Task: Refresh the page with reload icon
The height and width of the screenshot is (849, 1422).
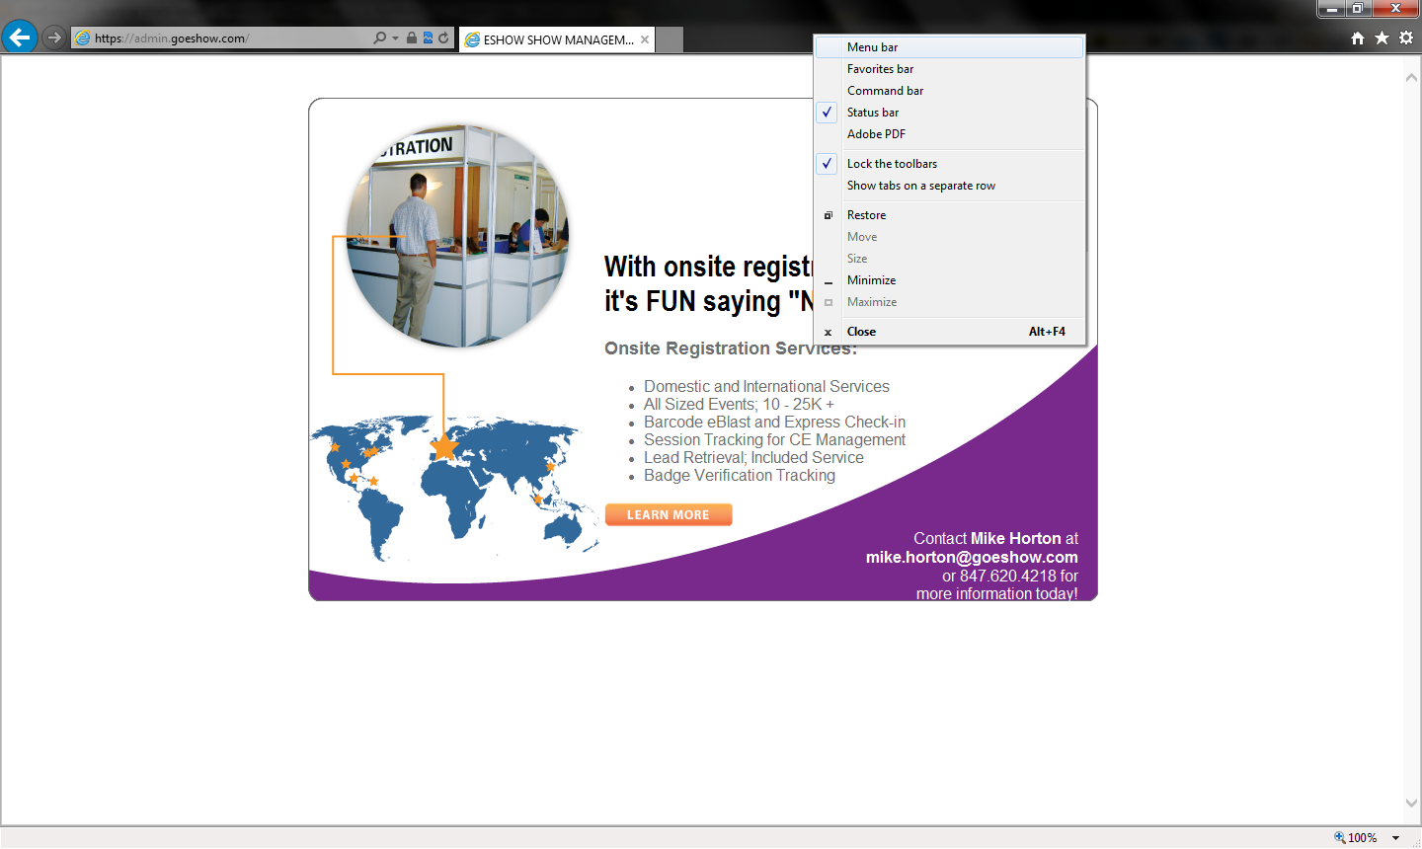Action: (443, 39)
